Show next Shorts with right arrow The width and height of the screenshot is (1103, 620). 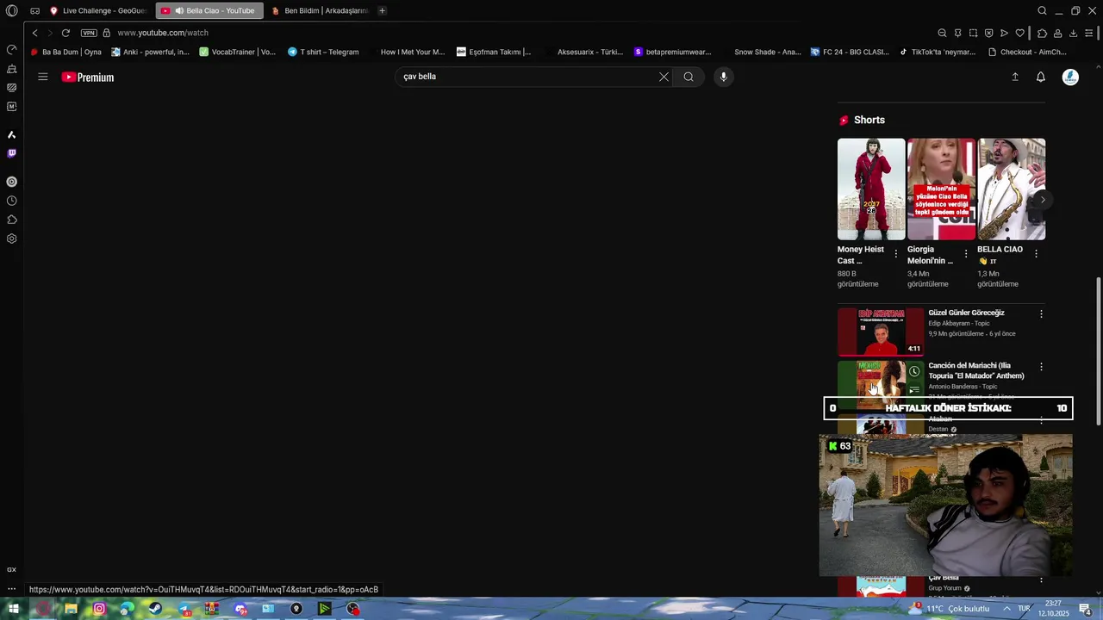[x=1043, y=200]
